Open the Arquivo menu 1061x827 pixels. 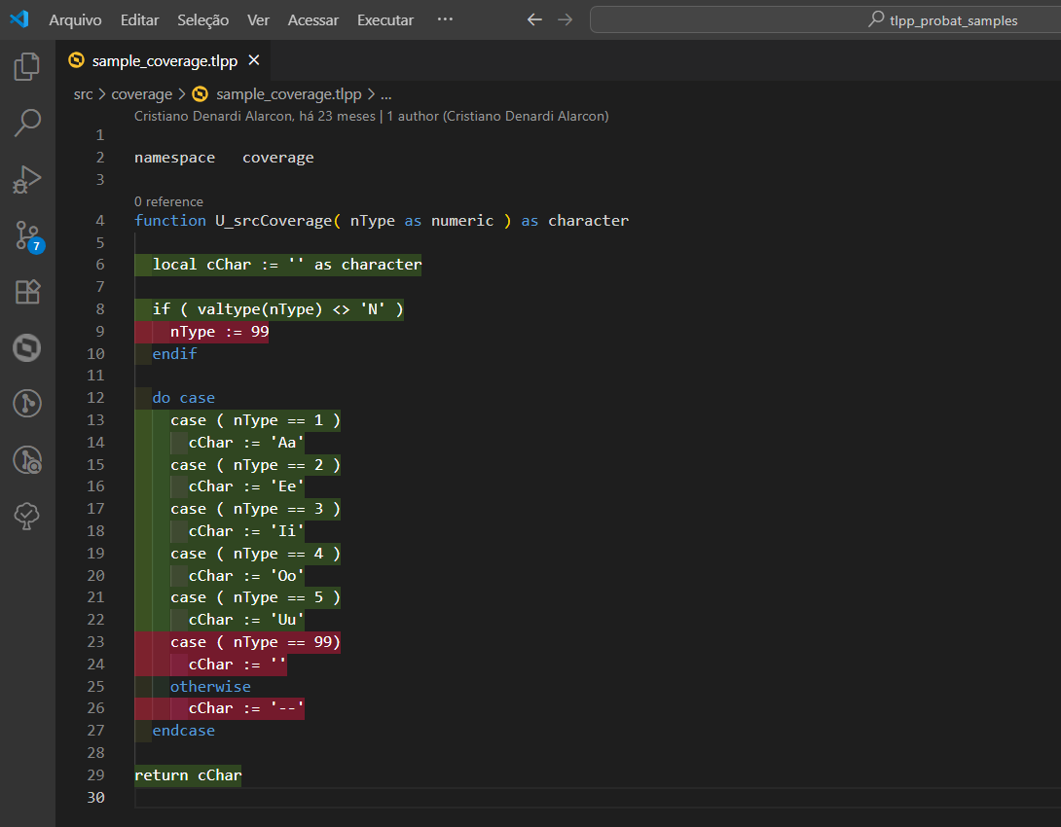tap(75, 20)
